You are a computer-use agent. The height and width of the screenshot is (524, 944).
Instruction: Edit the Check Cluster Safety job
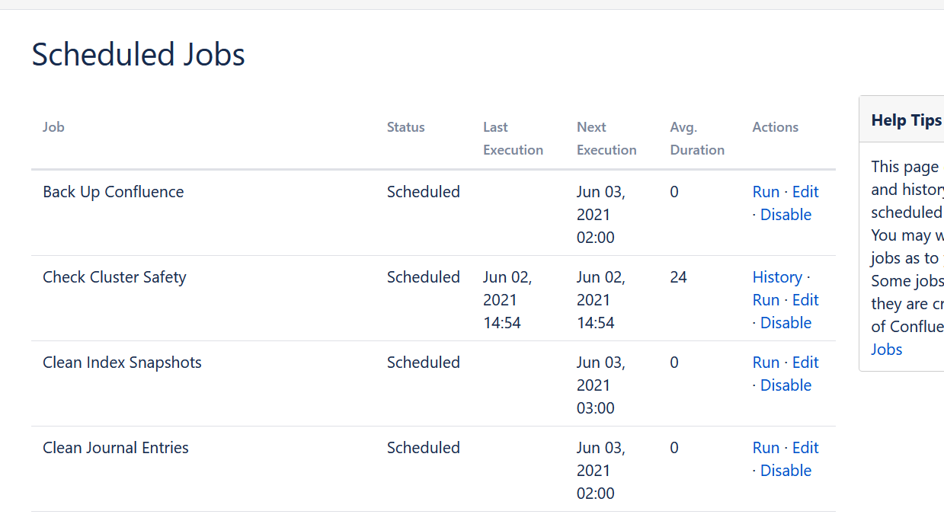(805, 300)
